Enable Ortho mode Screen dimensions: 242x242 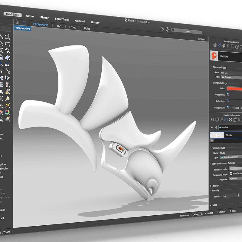tap(30, 16)
